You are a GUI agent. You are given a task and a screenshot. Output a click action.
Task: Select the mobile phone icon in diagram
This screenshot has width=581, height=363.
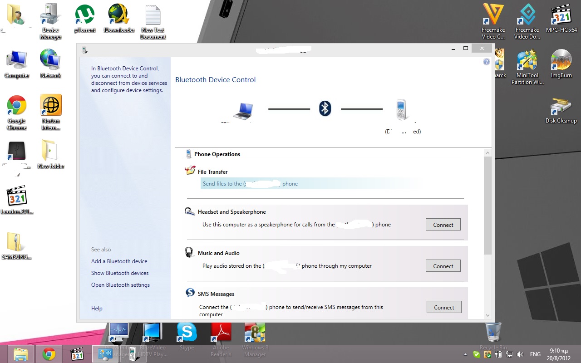(x=401, y=109)
